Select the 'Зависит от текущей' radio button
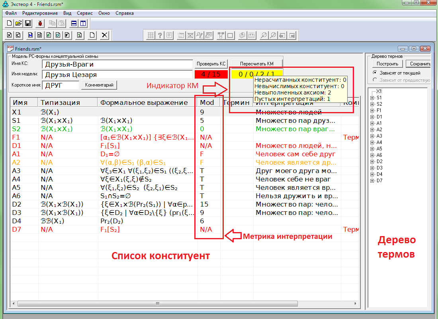This screenshot has width=438, height=319. (375, 73)
